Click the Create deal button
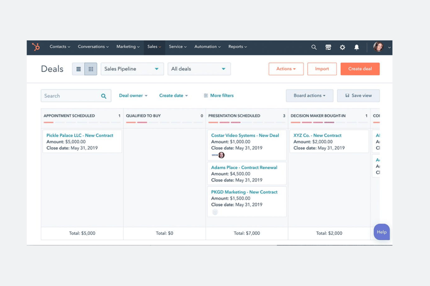 360,69
